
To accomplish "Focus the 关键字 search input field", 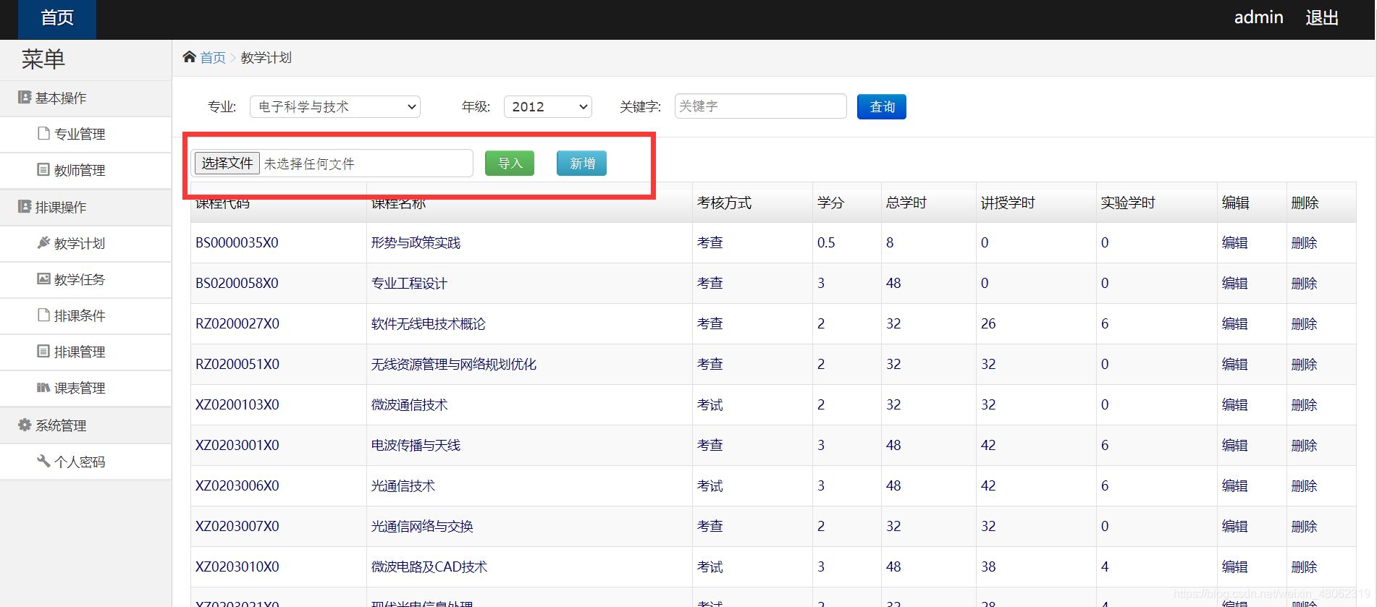I will pyautogui.click(x=760, y=106).
